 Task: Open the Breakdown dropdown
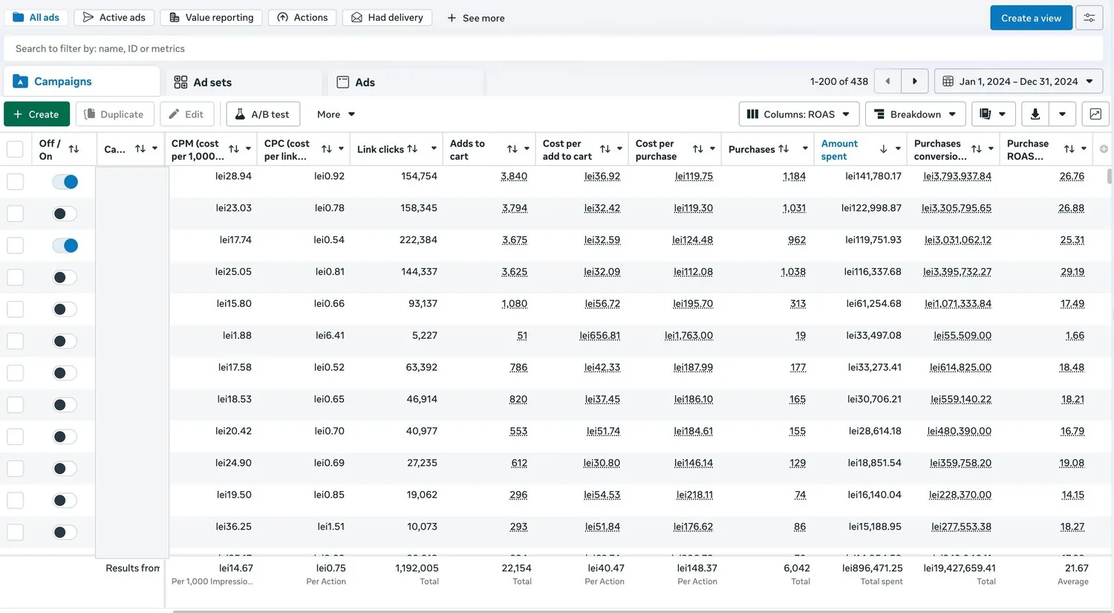coord(916,114)
